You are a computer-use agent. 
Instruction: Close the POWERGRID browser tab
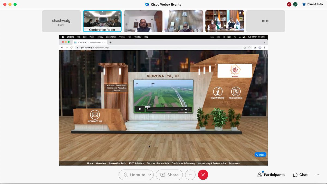[105, 42]
